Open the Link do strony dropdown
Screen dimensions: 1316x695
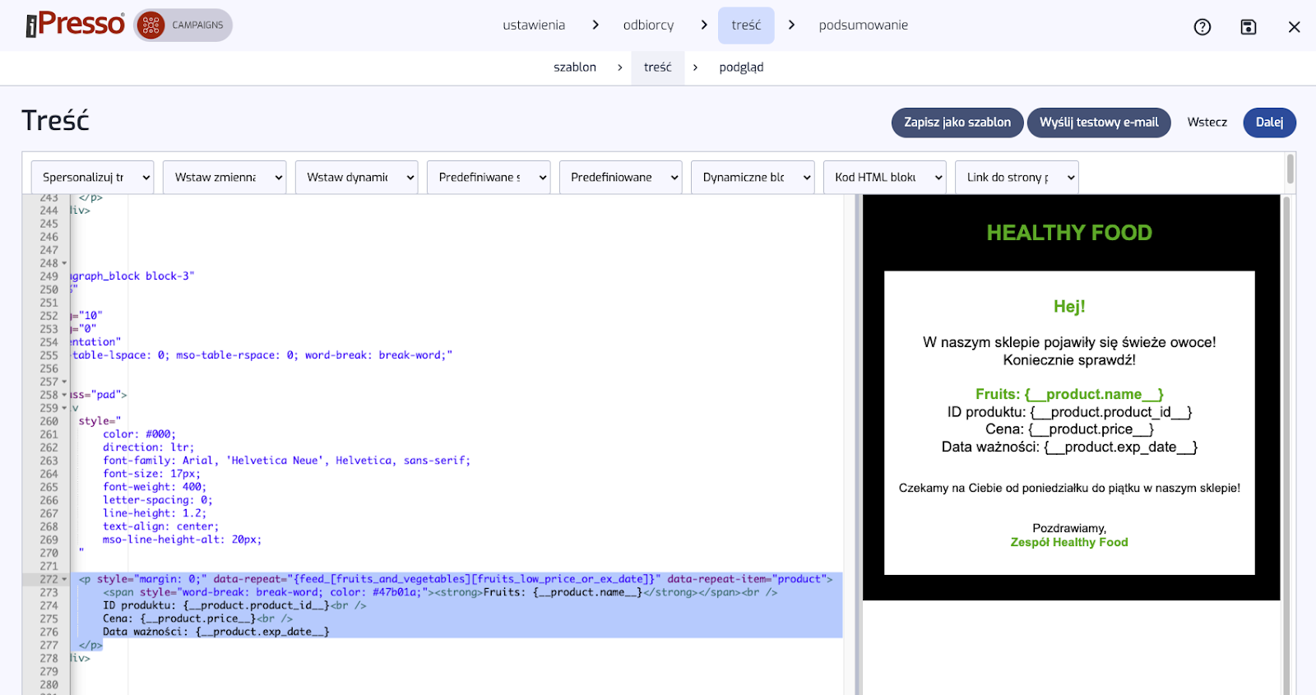pos(1017,177)
